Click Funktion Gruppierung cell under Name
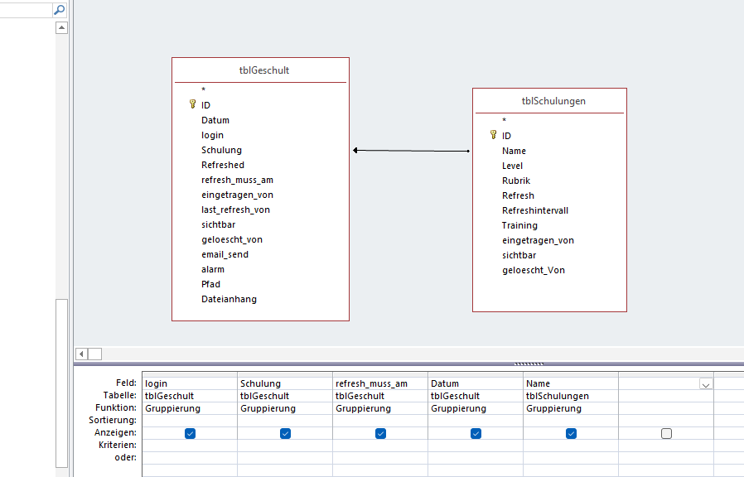The height and width of the screenshot is (477, 744). pyautogui.click(x=572, y=408)
